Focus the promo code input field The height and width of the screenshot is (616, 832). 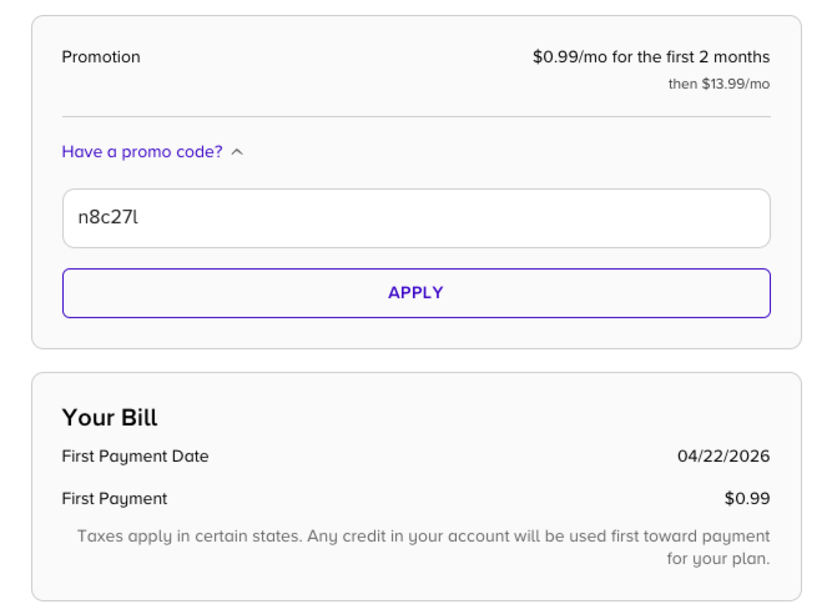point(416,218)
